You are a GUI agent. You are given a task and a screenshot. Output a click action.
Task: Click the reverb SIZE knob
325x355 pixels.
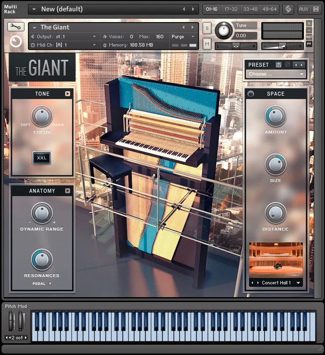pos(275,165)
